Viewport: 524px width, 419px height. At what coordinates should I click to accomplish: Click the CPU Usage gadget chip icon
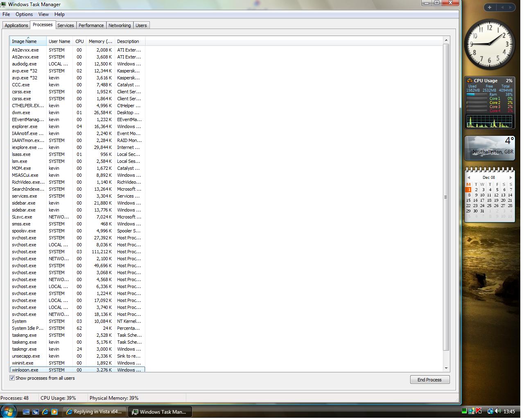pyautogui.click(x=470, y=81)
